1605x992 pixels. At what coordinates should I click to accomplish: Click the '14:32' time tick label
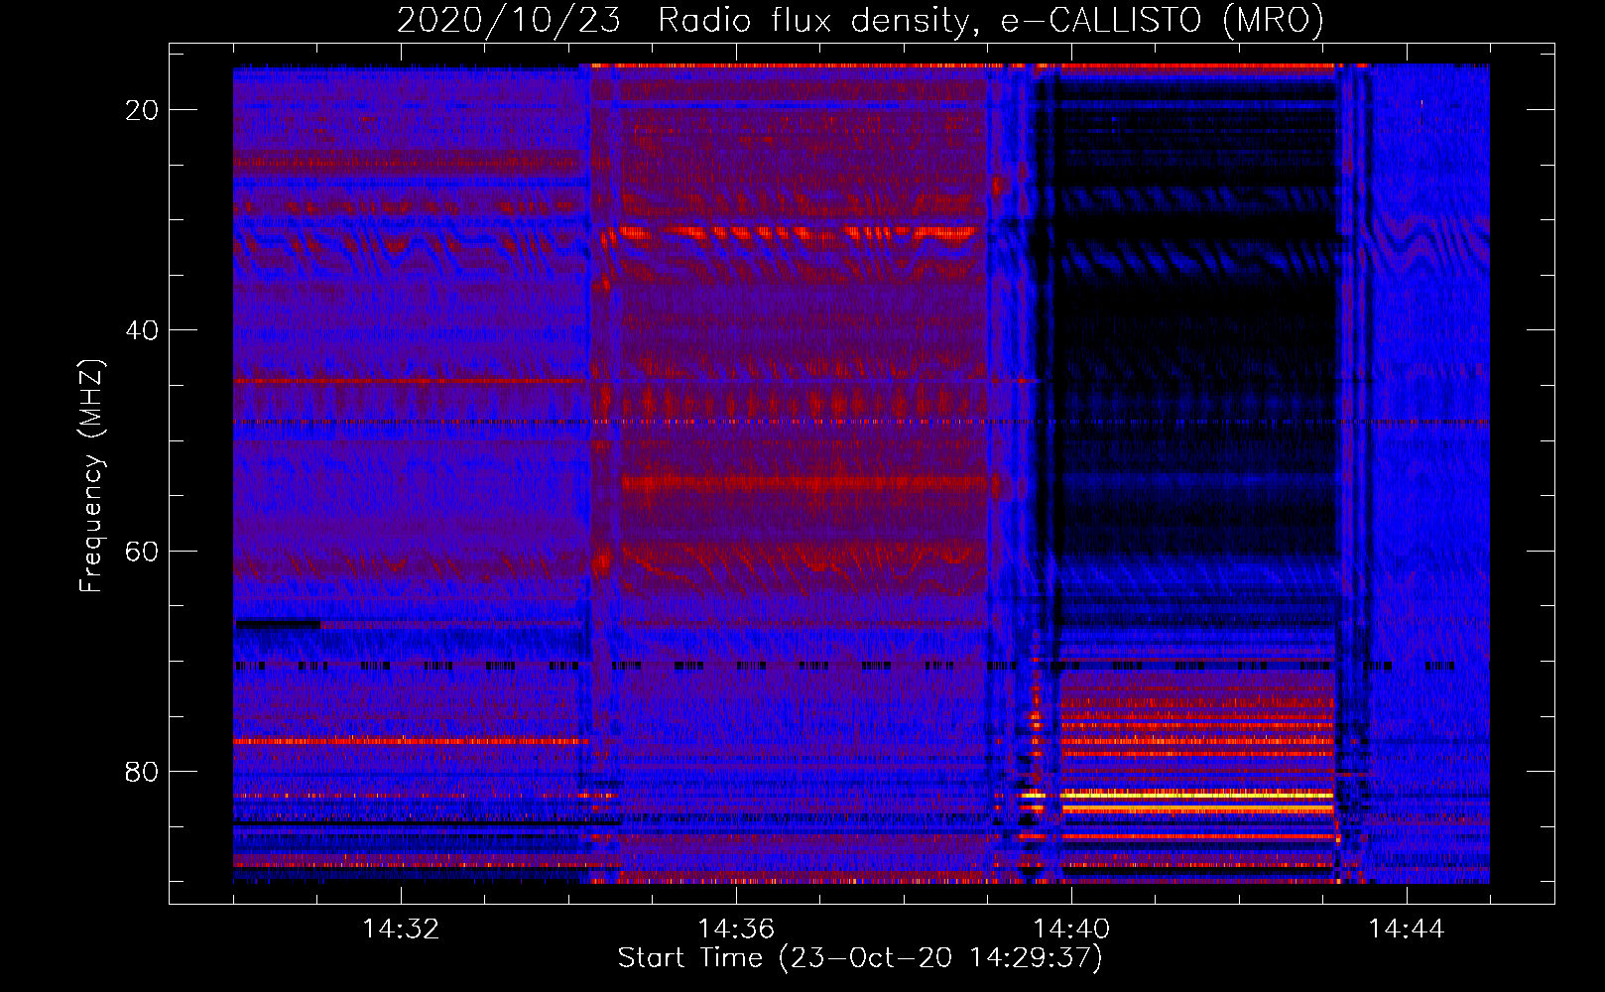click(401, 930)
